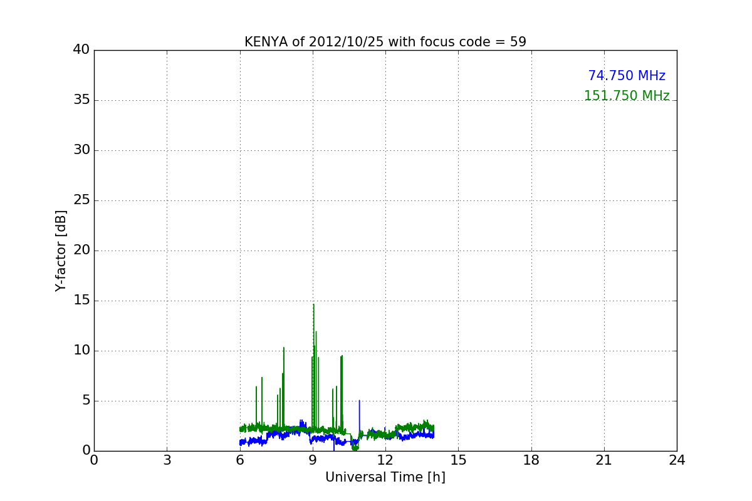Select the blue '74.750 MHz' legend label

point(627,76)
